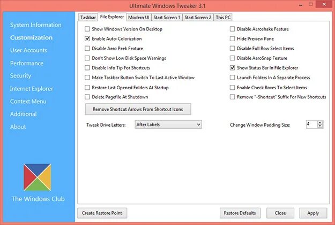
Task: Check Remove "-Shortcut" Suffix For New Shortcuts
Action: 232,97
